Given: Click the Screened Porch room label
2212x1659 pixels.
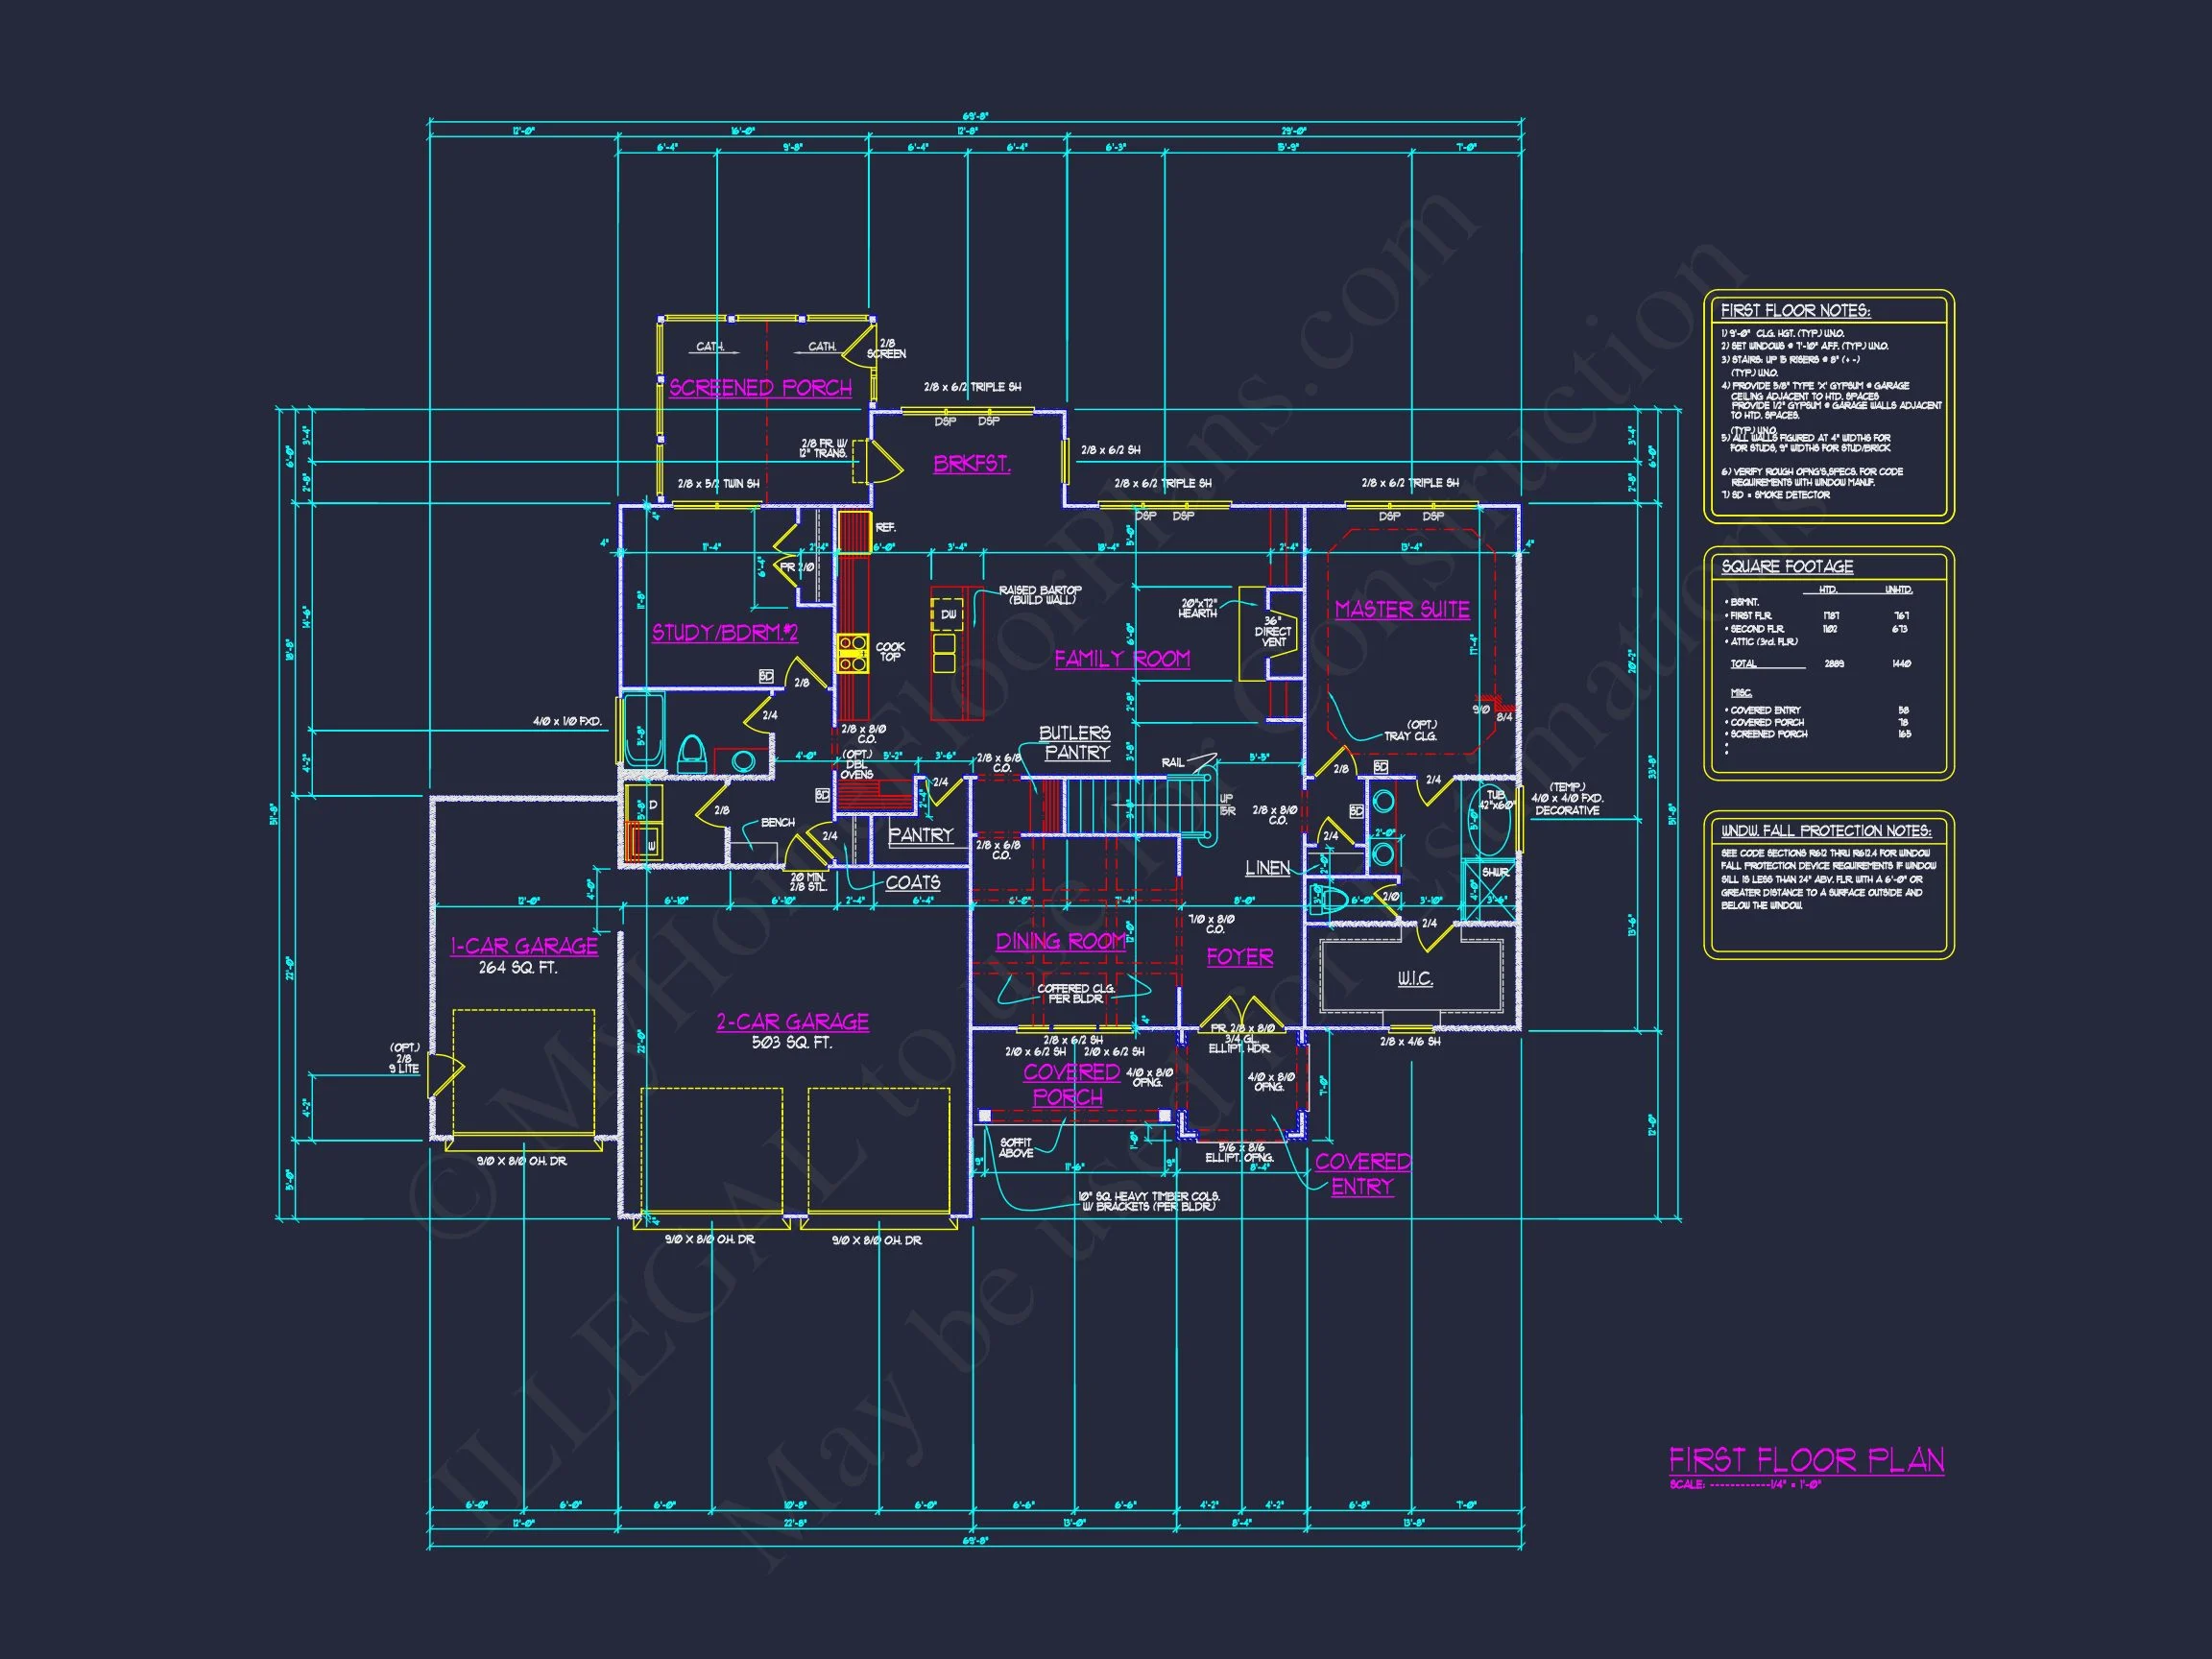Looking at the screenshot, I should tap(760, 388).
